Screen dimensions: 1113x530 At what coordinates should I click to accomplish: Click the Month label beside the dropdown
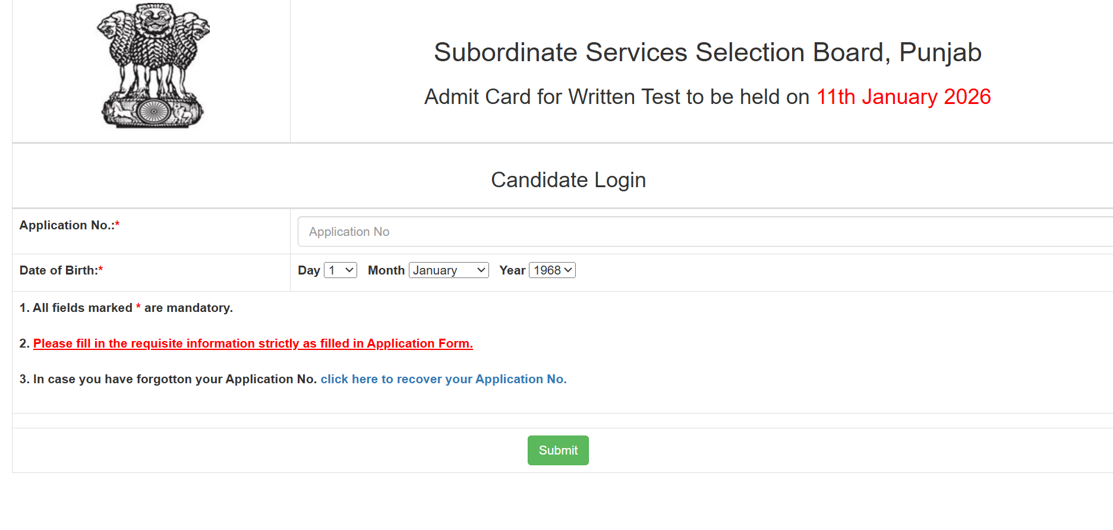pyautogui.click(x=386, y=270)
